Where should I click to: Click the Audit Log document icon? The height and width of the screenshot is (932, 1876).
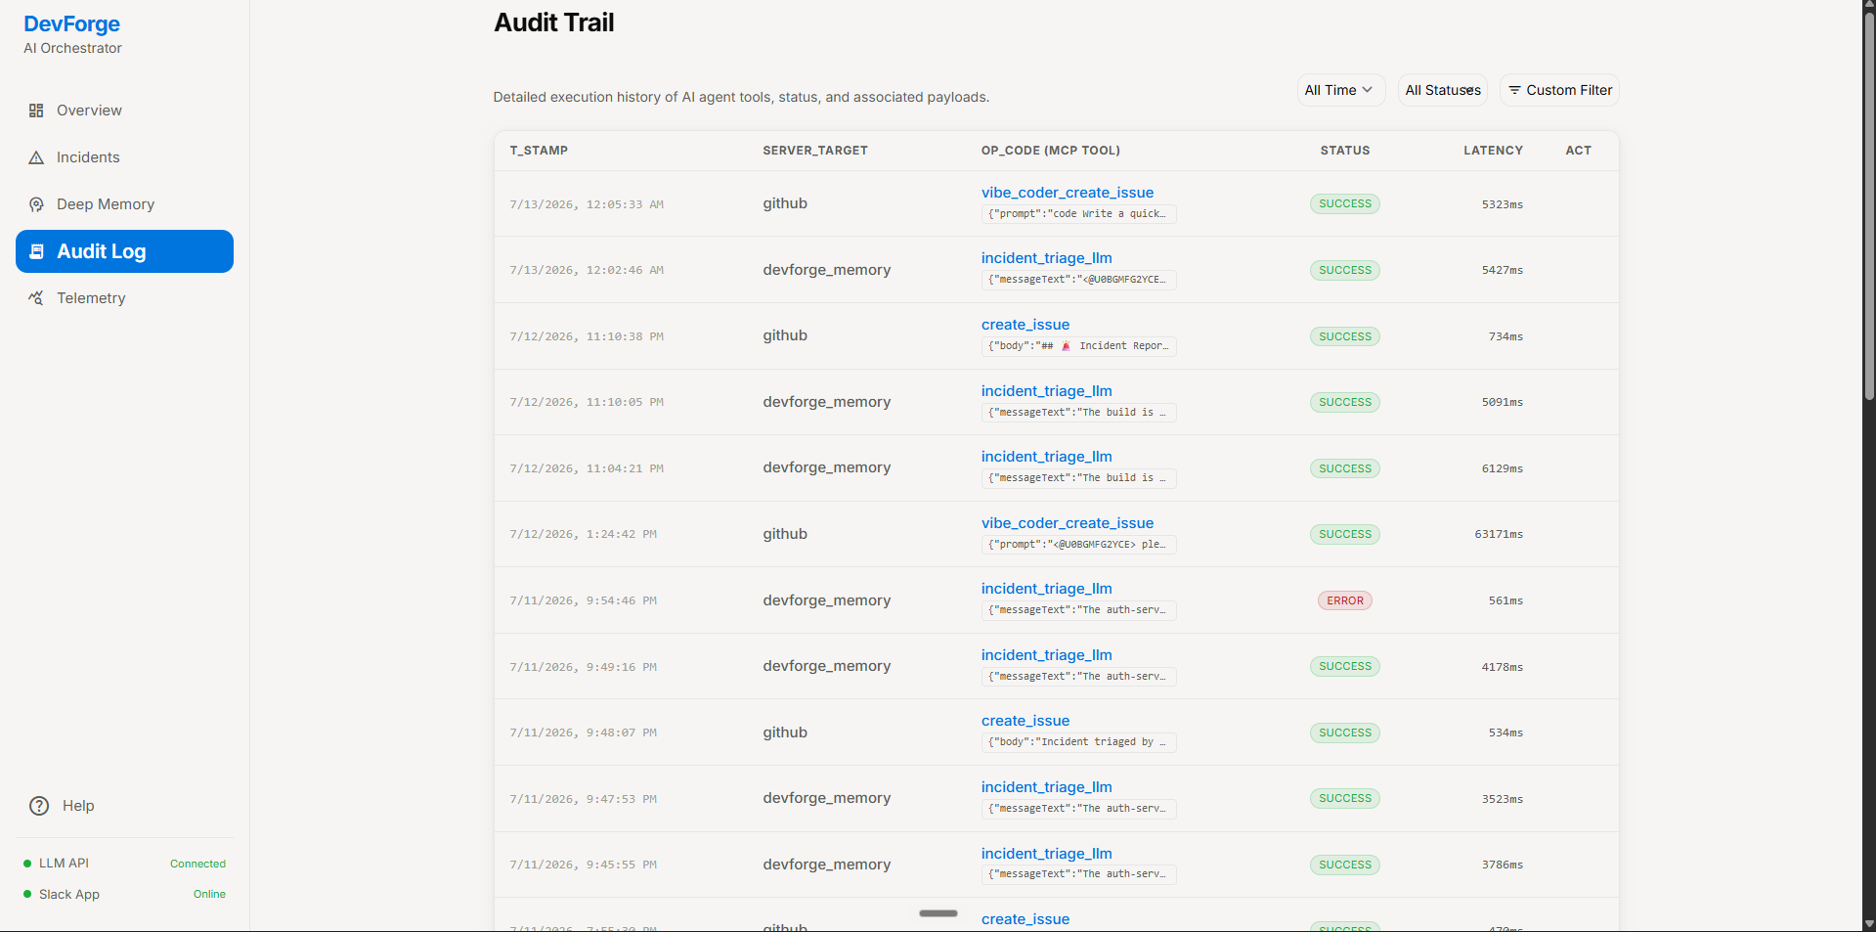tap(37, 251)
